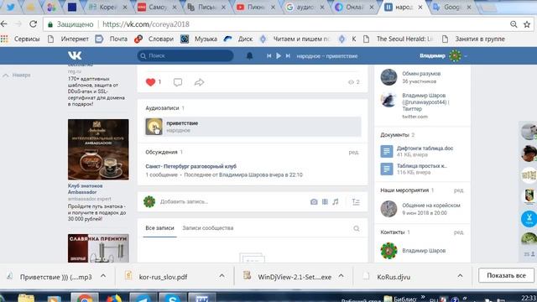The image size is (537, 302).
Task: Open Сервисы apps bookmark
Action: pos(20,39)
